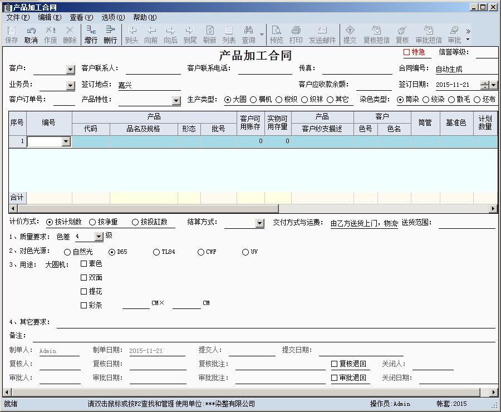Screen dimensions: 501x412
Task: Check the 素色 checkbox
Action: pos(83,264)
